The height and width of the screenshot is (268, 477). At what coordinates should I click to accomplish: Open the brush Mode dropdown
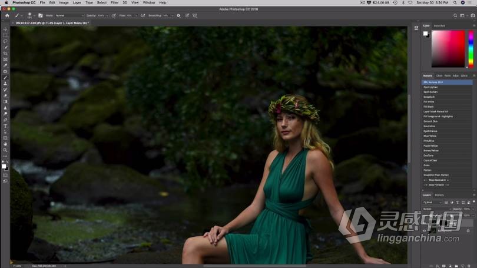click(x=69, y=15)
